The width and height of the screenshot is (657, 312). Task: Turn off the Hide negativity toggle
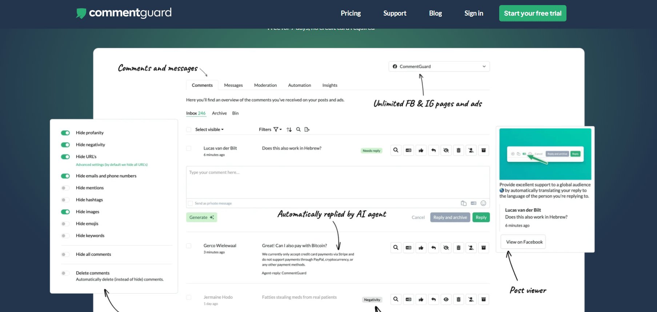[x=65, y=145]
